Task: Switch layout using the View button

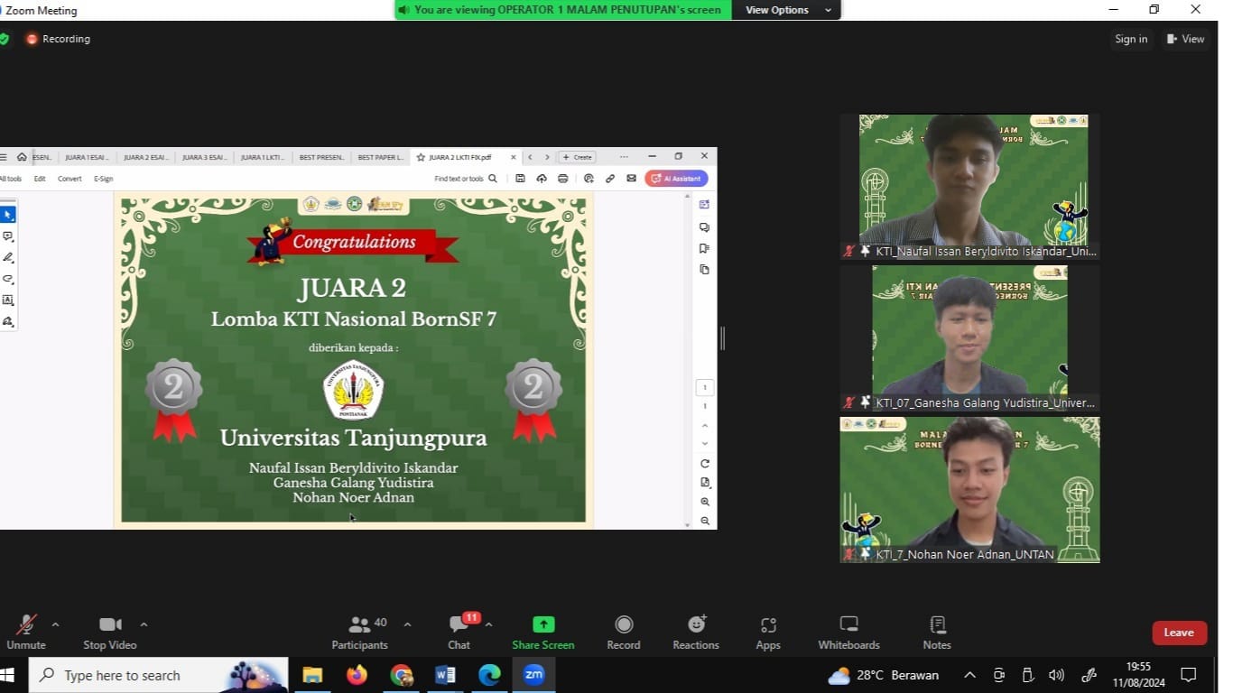Action: (x=1185, y=39)
